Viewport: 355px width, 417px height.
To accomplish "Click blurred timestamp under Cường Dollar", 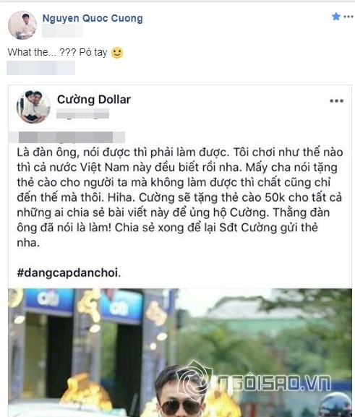I will click(82, 113).
